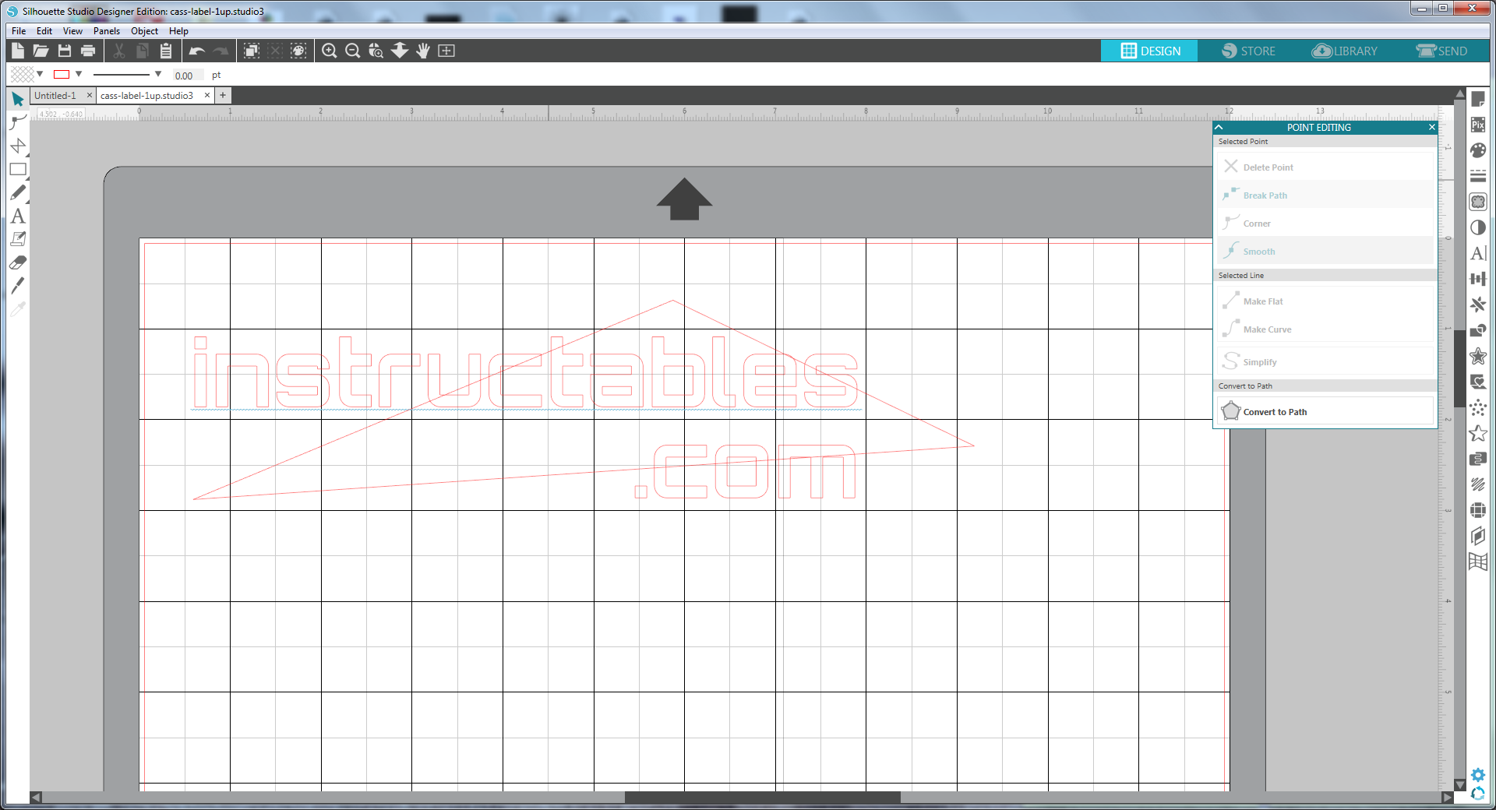This screenshot has width=1496, height=810.
Task: Fit the page to the window
Action: 446,51
